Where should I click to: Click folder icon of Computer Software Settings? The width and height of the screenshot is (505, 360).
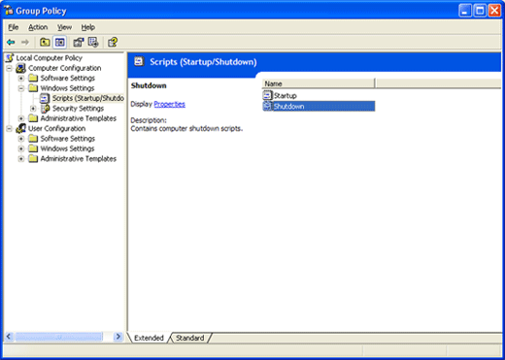point(33,78)
